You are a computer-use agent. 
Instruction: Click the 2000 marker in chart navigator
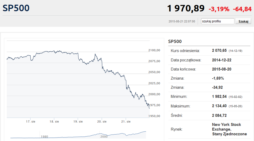click(104, 137)
